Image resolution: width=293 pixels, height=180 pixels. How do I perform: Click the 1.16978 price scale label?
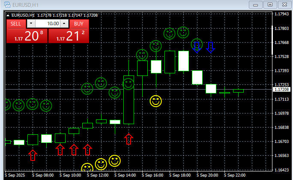pos(281,113)
